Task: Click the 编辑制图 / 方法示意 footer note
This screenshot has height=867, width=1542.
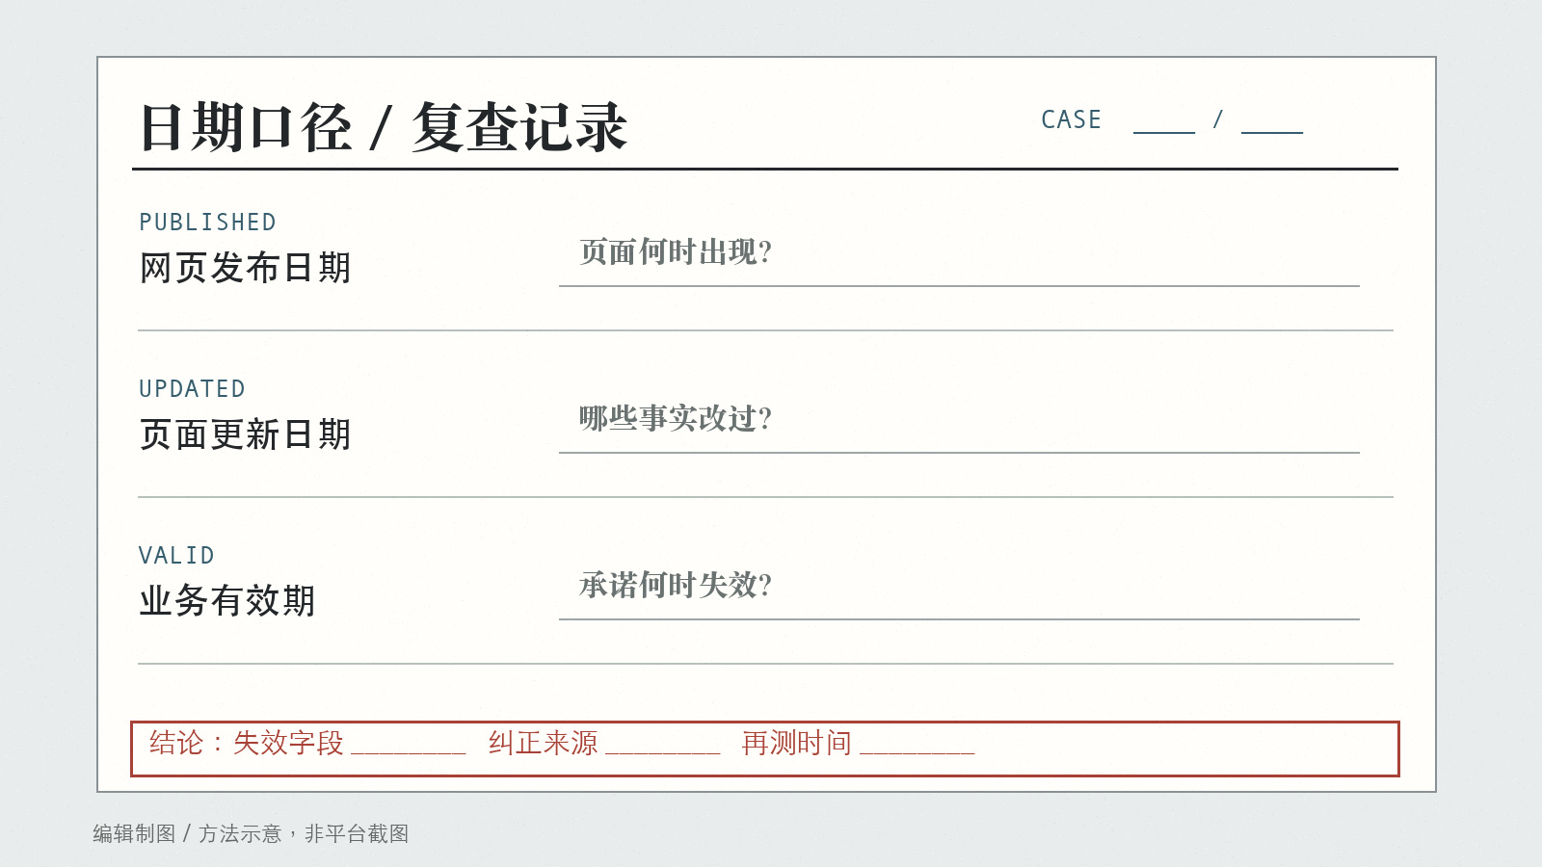Action: [x=251, y=833]
